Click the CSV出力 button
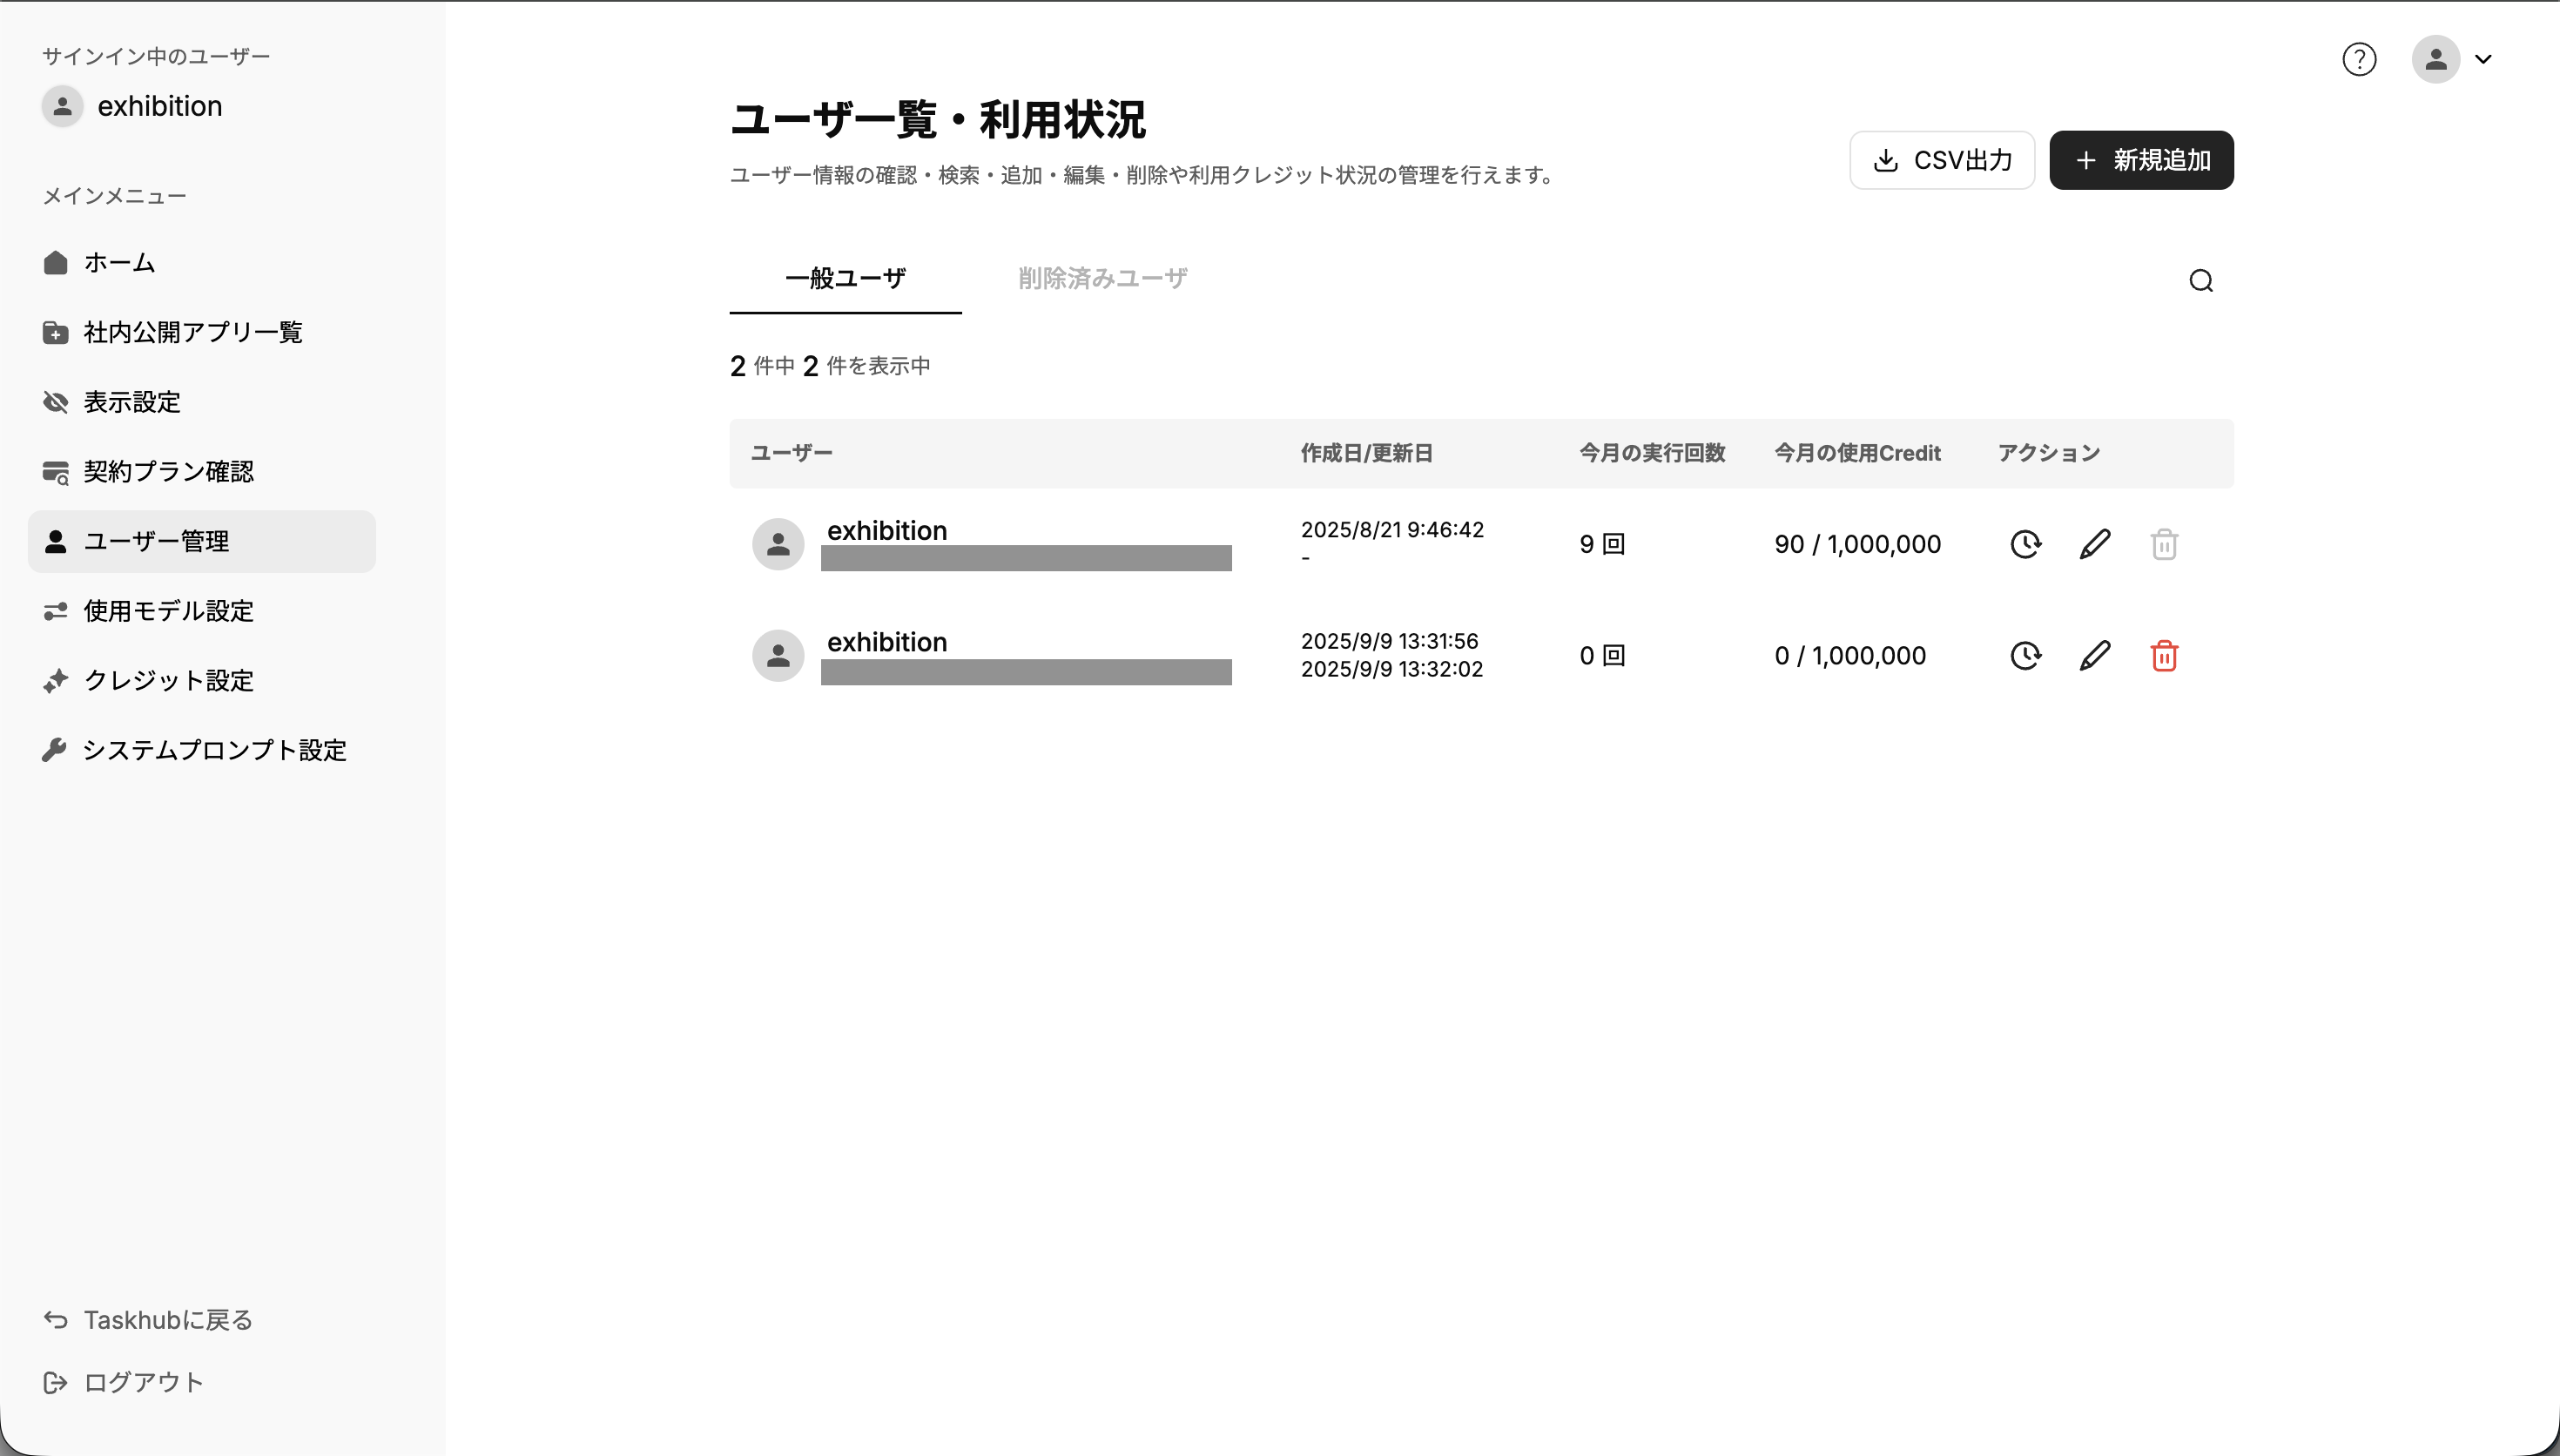The height and width of the screenshot is (1456, 2560). point(1941,160)
